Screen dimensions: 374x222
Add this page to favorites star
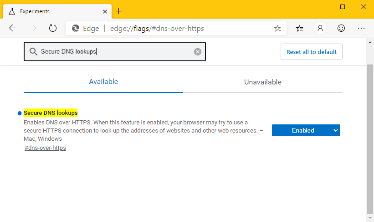coord(277,29)
